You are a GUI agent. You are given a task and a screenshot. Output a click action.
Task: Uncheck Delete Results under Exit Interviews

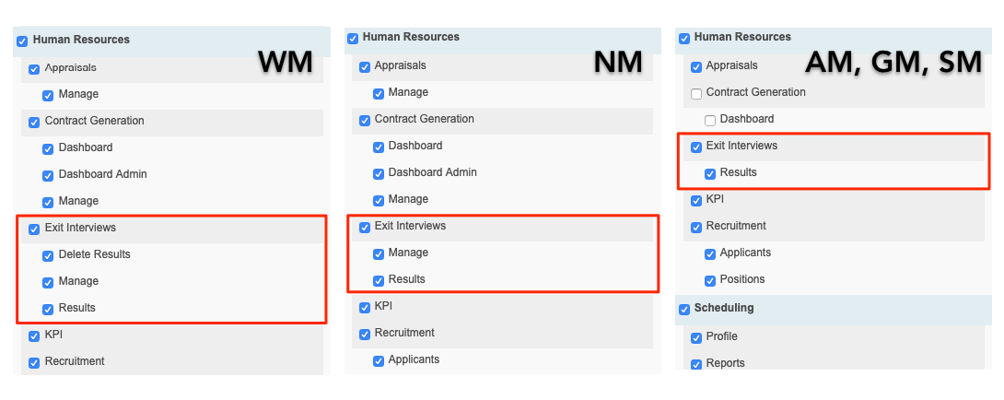[48, 256]
